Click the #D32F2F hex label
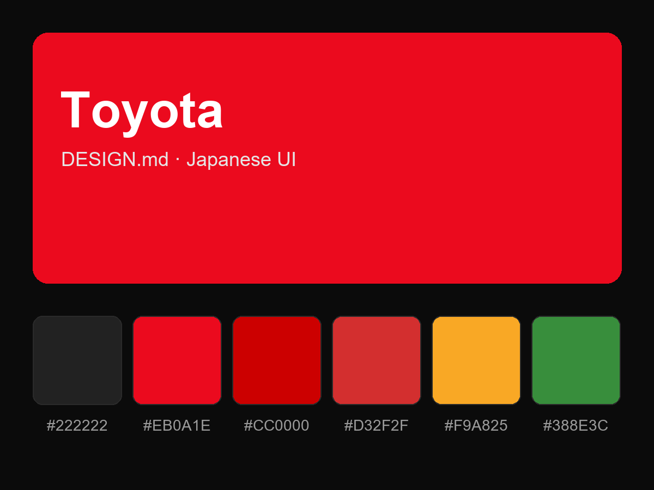The height and width of the screenshot is (490, 654). (x=377, y=426)
